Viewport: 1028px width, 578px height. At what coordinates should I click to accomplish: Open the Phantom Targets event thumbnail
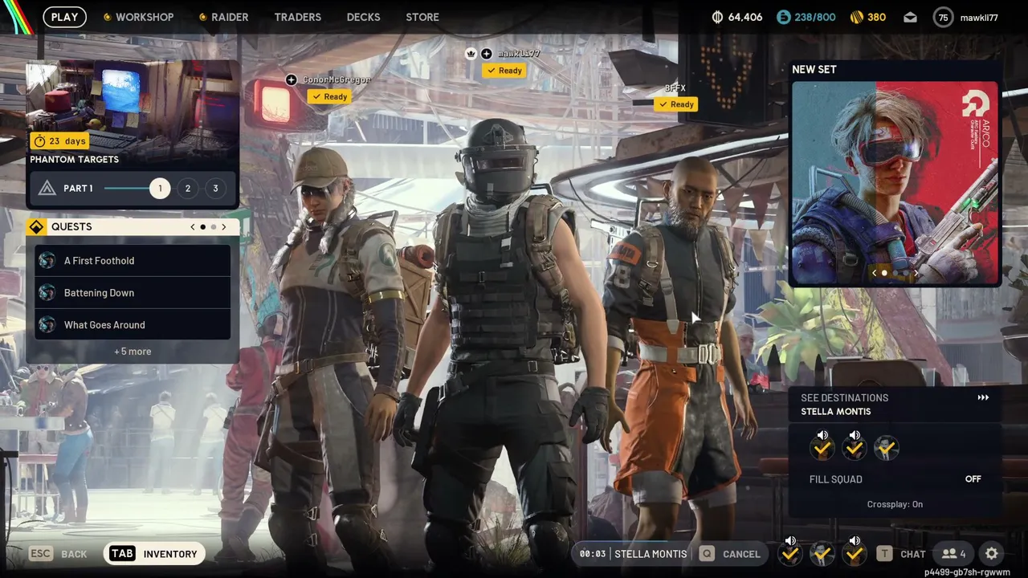[x=133, y=108]
